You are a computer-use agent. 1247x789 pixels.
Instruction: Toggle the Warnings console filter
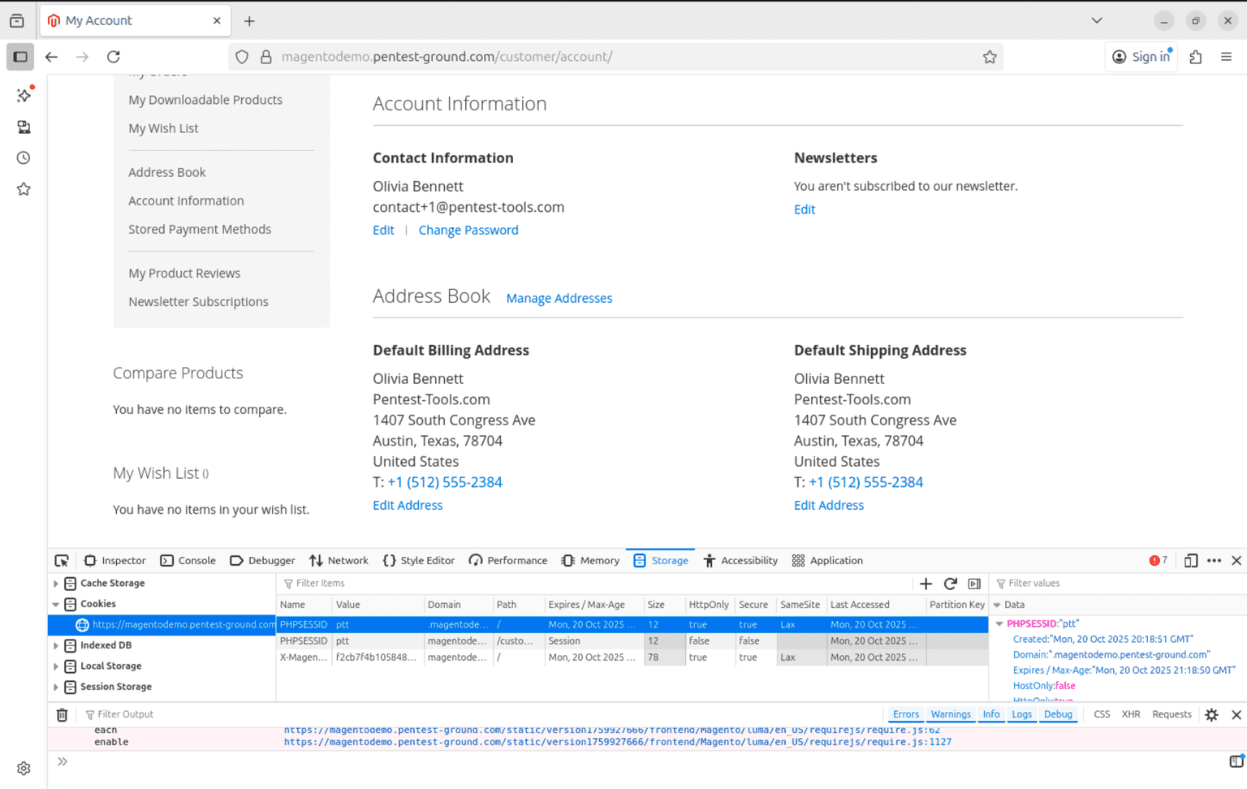coord(950,715)
